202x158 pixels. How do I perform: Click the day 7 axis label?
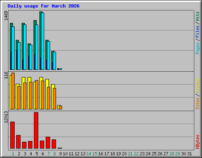coord(49,154)
